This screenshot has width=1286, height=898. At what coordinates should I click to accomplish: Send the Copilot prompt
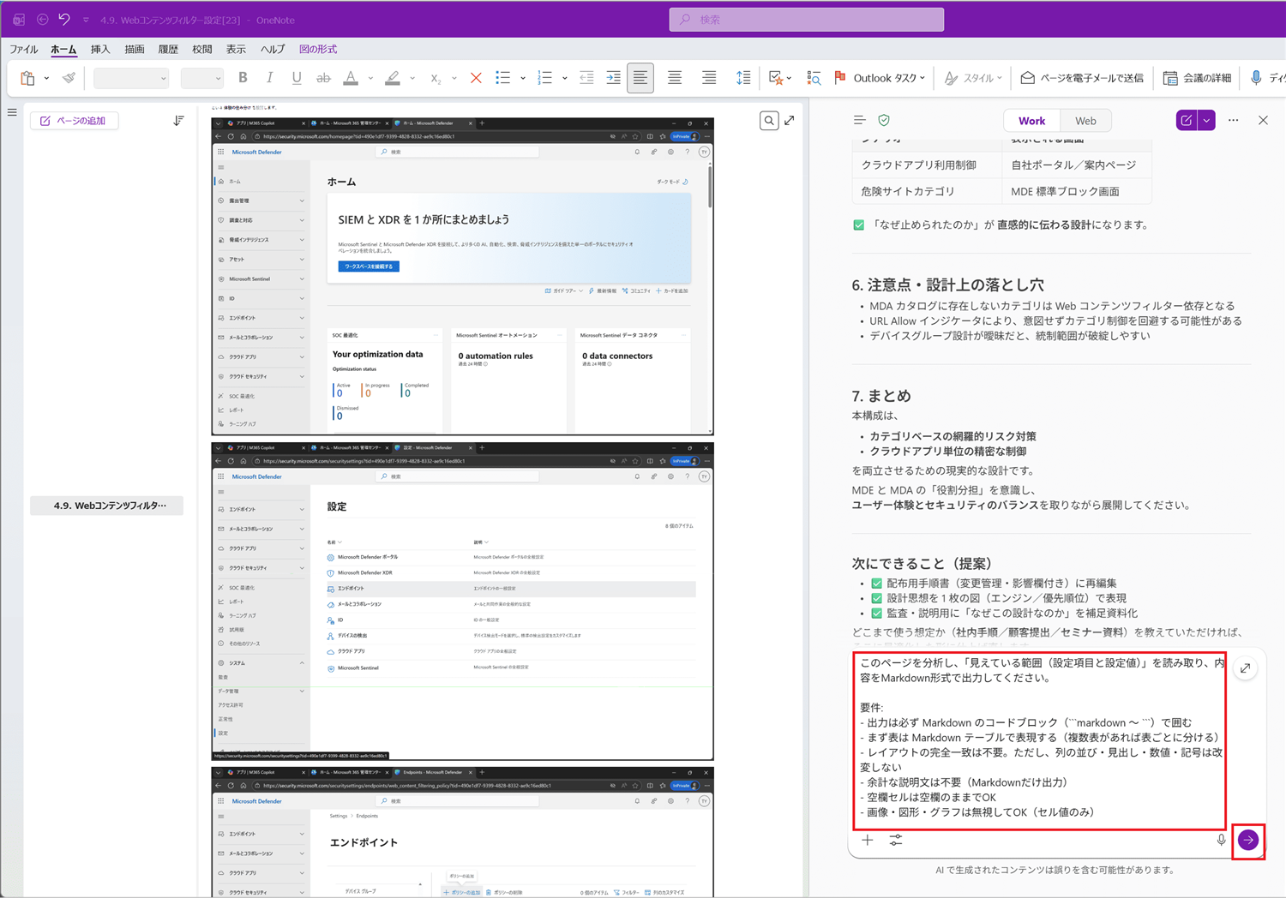1248,841
